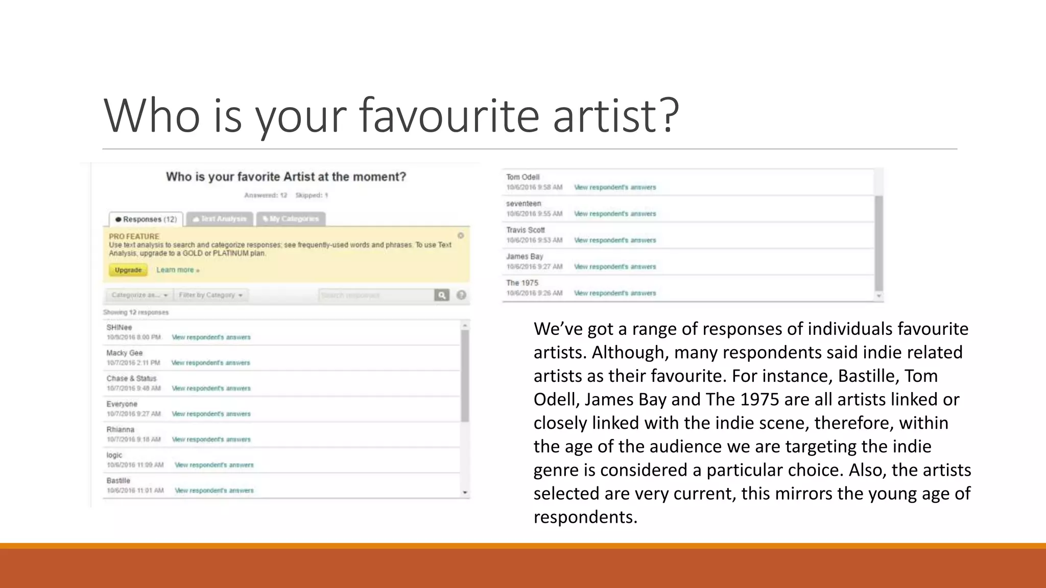Select the 'The 1975' response text

click(x=522, y=283)
